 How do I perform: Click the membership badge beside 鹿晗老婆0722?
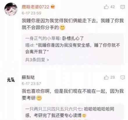(53, 7)
